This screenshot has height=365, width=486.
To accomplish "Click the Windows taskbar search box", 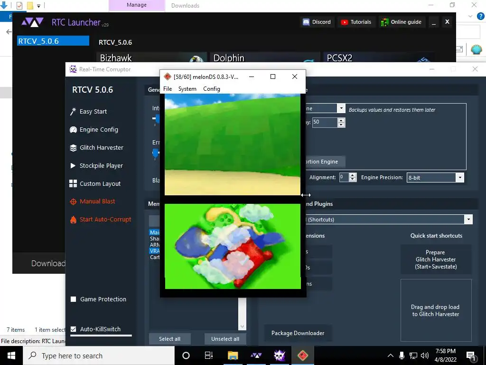I will point(99,355).
